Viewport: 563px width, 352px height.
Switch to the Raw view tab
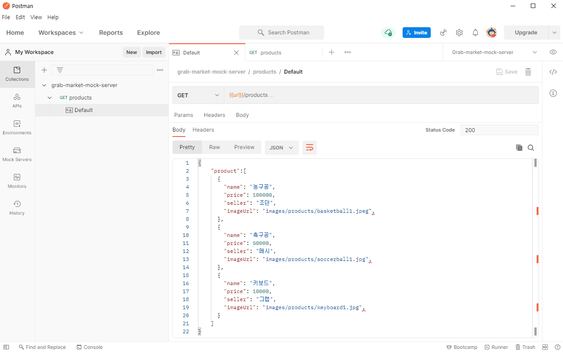(214, 147)
